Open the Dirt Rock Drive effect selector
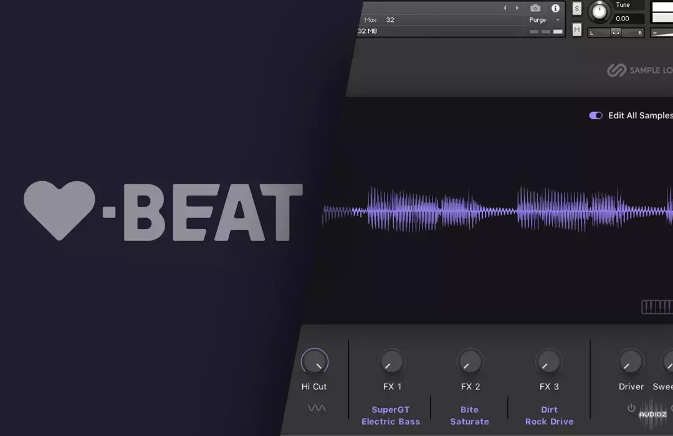This screenshot has width=673, height=436. [x=550, y=415]
